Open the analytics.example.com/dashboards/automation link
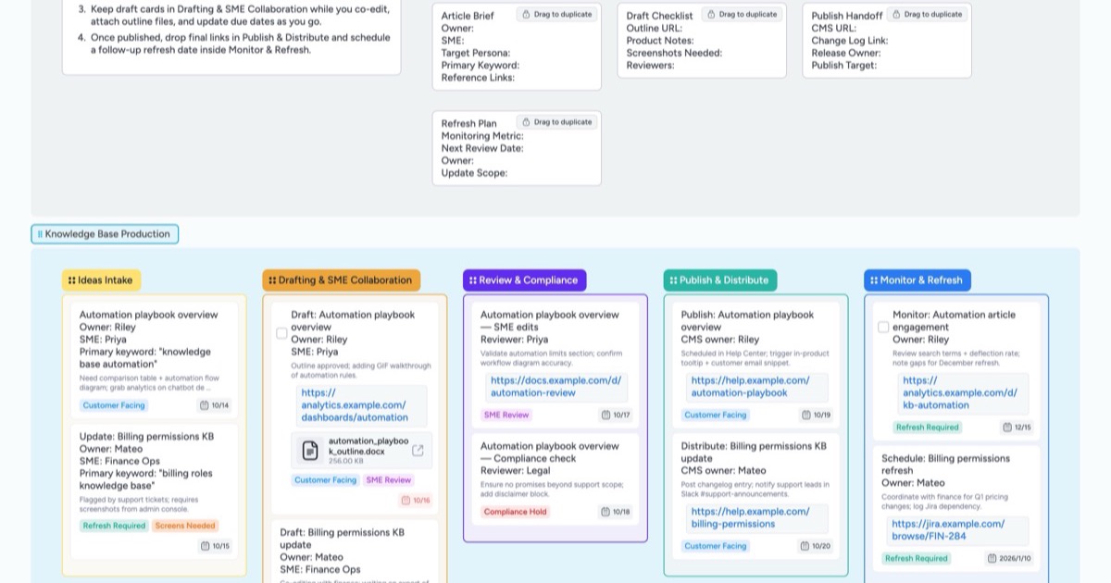This screenshot has height=583, width=1111. (356, 405)
